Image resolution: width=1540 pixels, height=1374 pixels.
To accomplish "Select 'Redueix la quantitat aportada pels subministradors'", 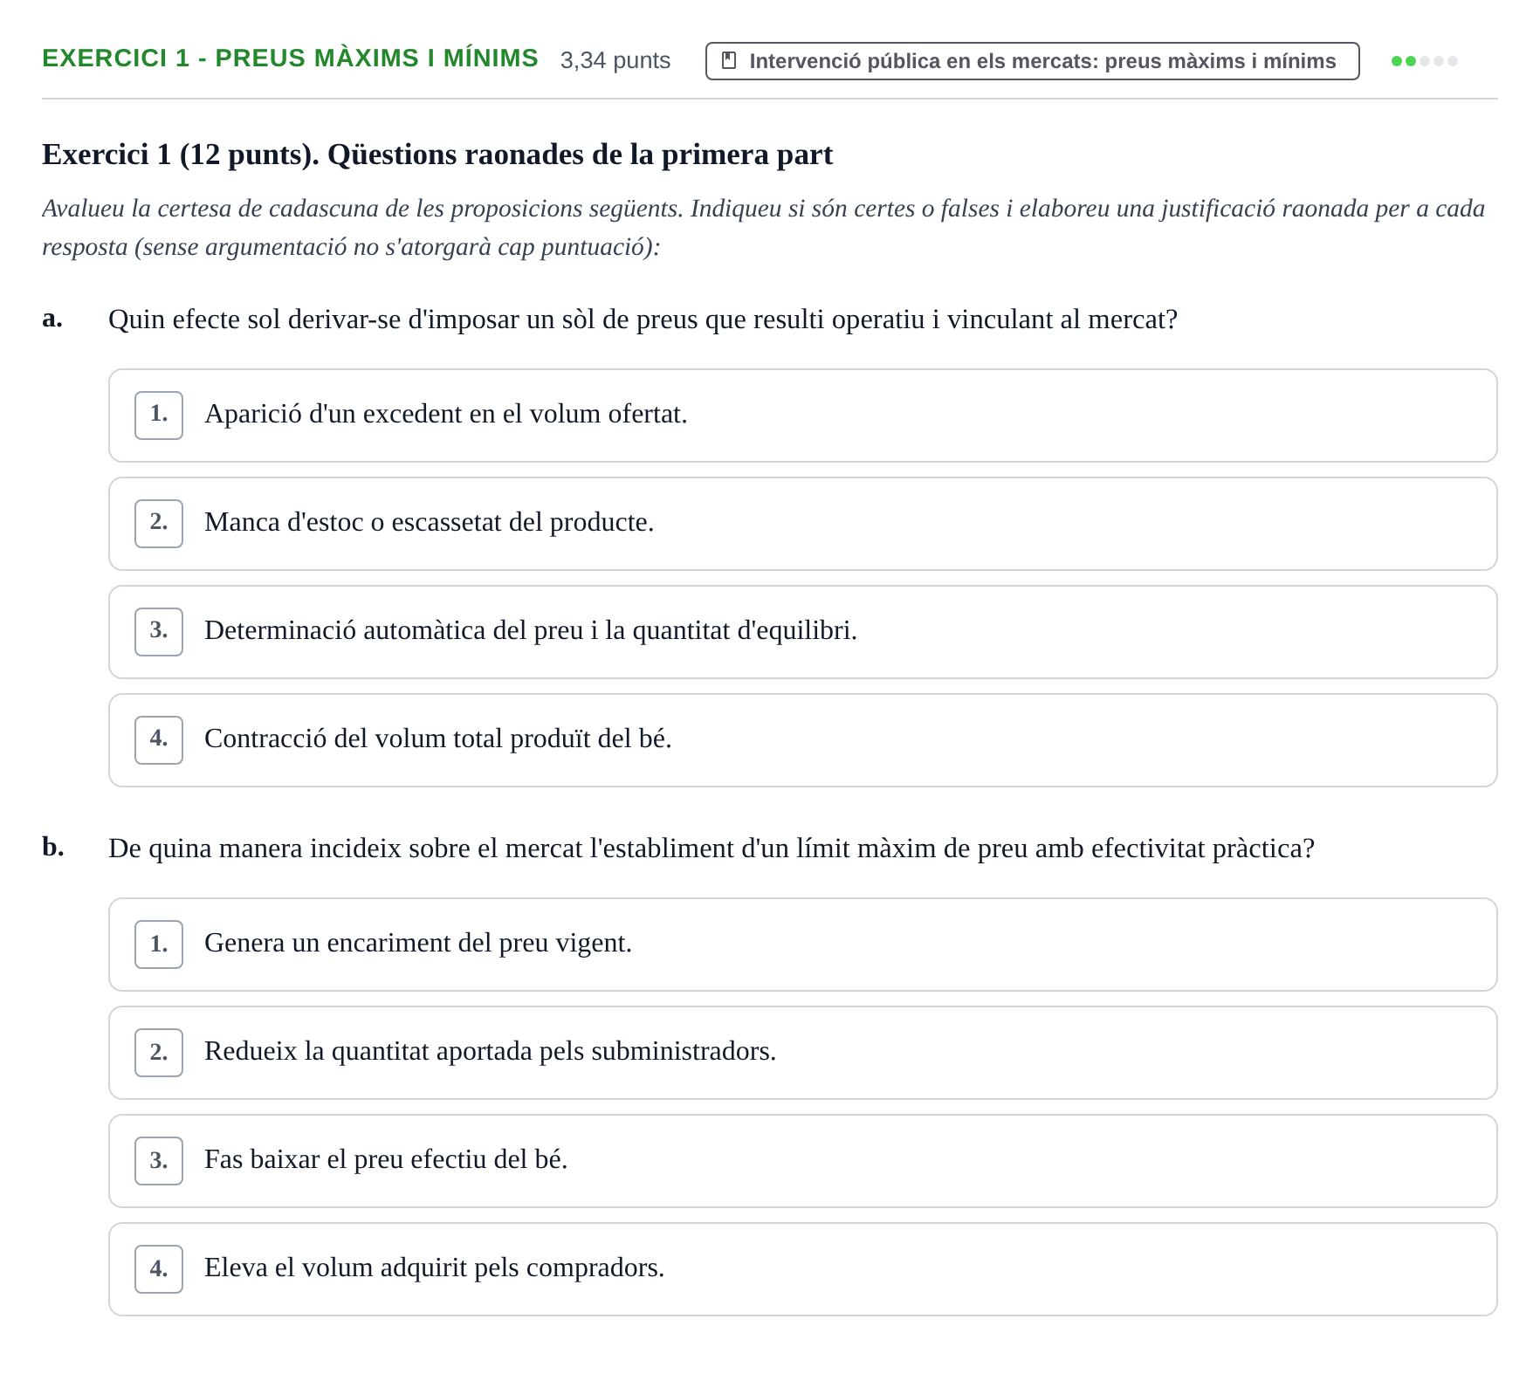I will click(802, 1053).
